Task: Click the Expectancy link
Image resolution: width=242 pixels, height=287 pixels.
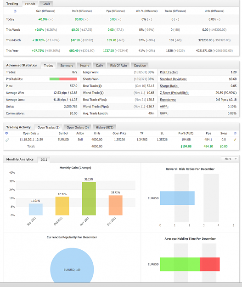Action: coord(168,100)
